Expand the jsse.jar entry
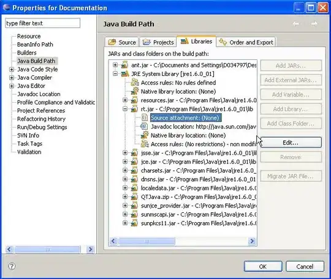This screenshot has width=331, height=279. pyautogui.click(x=125, y=153)
